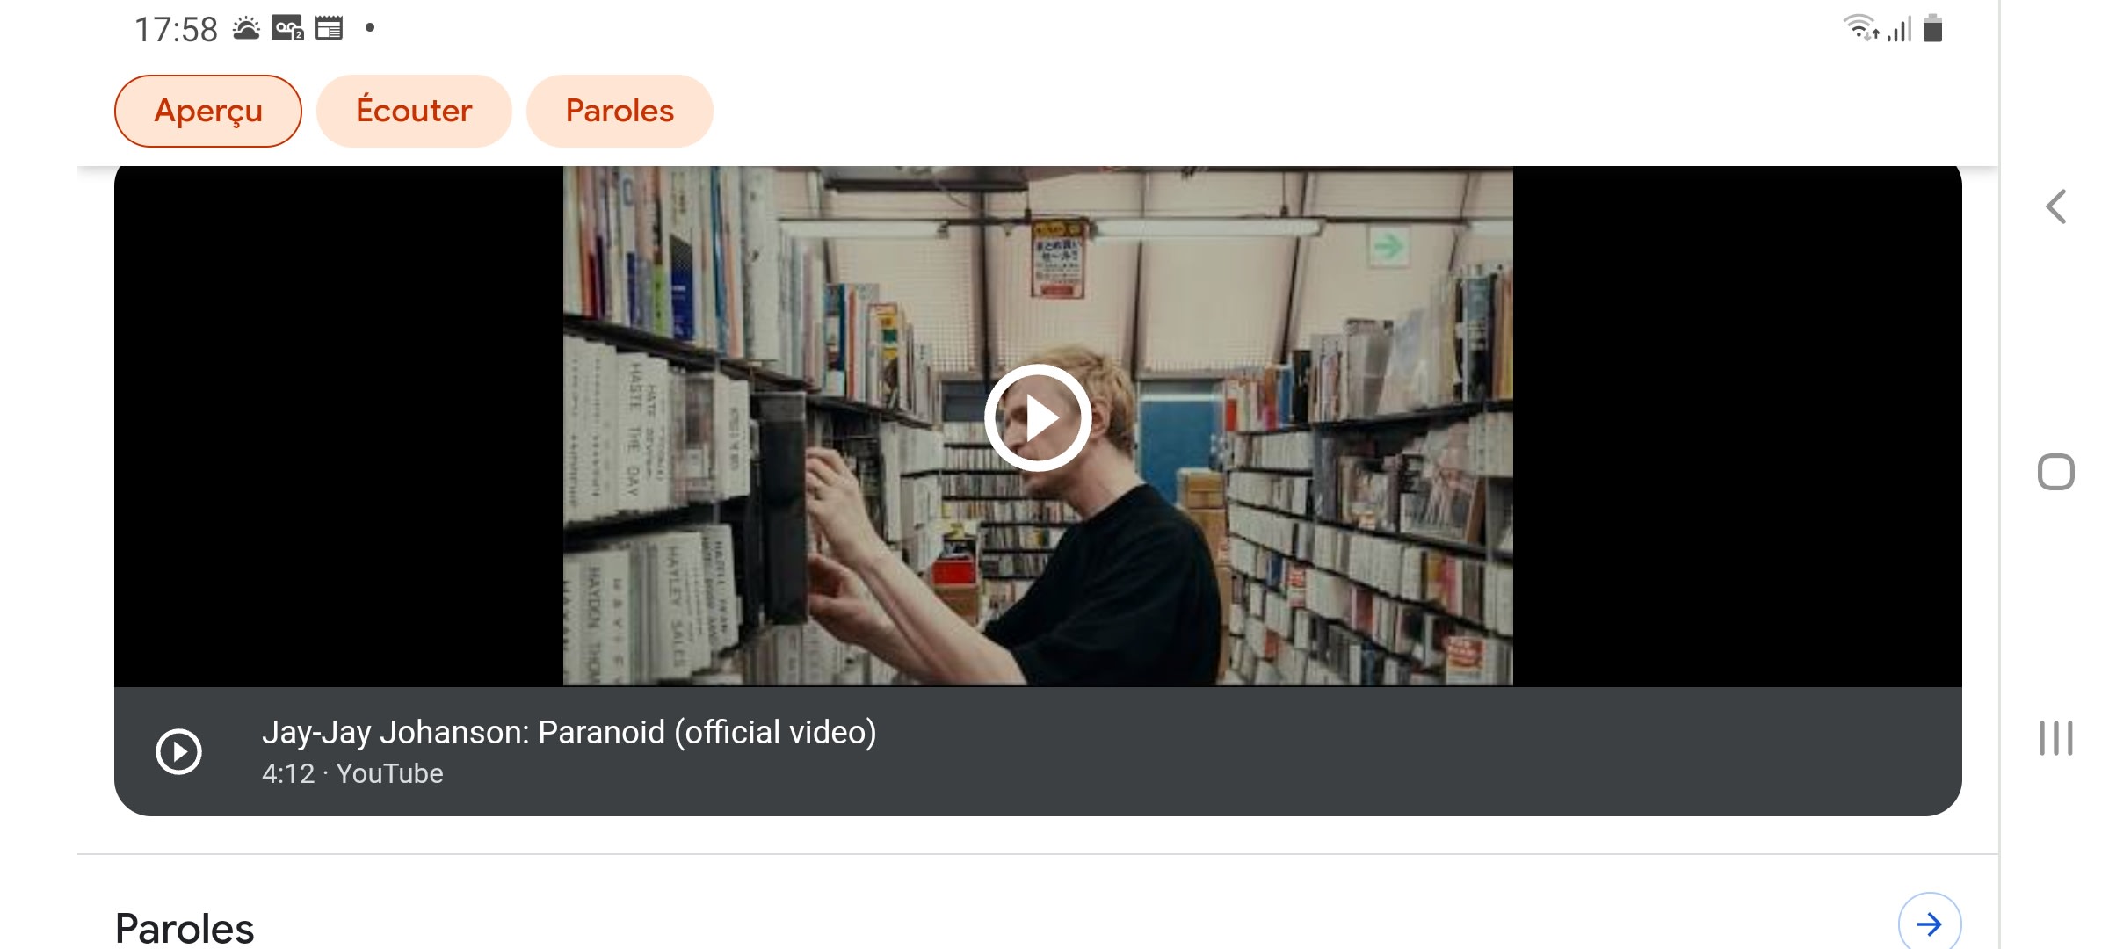This screenshot has width=2109, height=949.
Task: Expand Paroles section with the blue arrow
Action: (x=1930, y=924)
